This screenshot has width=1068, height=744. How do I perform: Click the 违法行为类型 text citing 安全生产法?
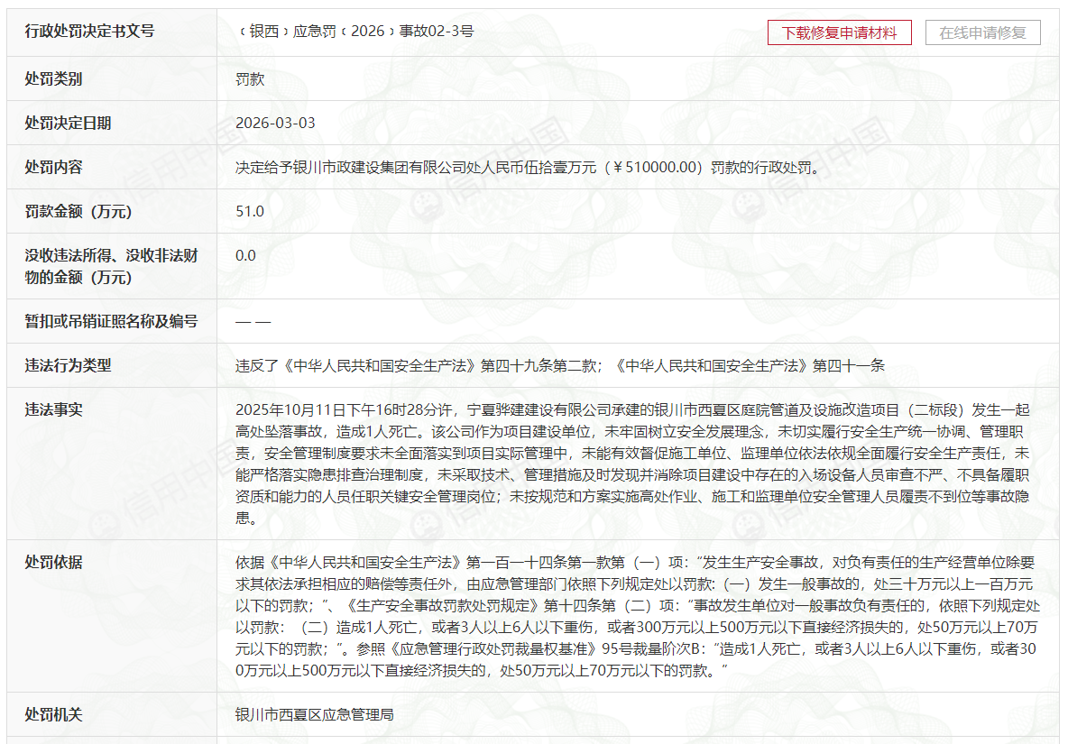point(560,366)
